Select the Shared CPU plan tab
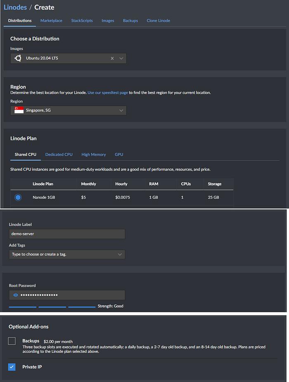This screenshot has height=382, width=289. 26,154
